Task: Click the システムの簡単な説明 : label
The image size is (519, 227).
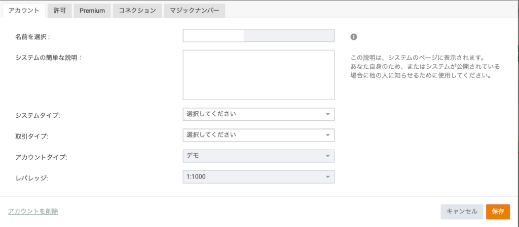Action: click(48, 58)
